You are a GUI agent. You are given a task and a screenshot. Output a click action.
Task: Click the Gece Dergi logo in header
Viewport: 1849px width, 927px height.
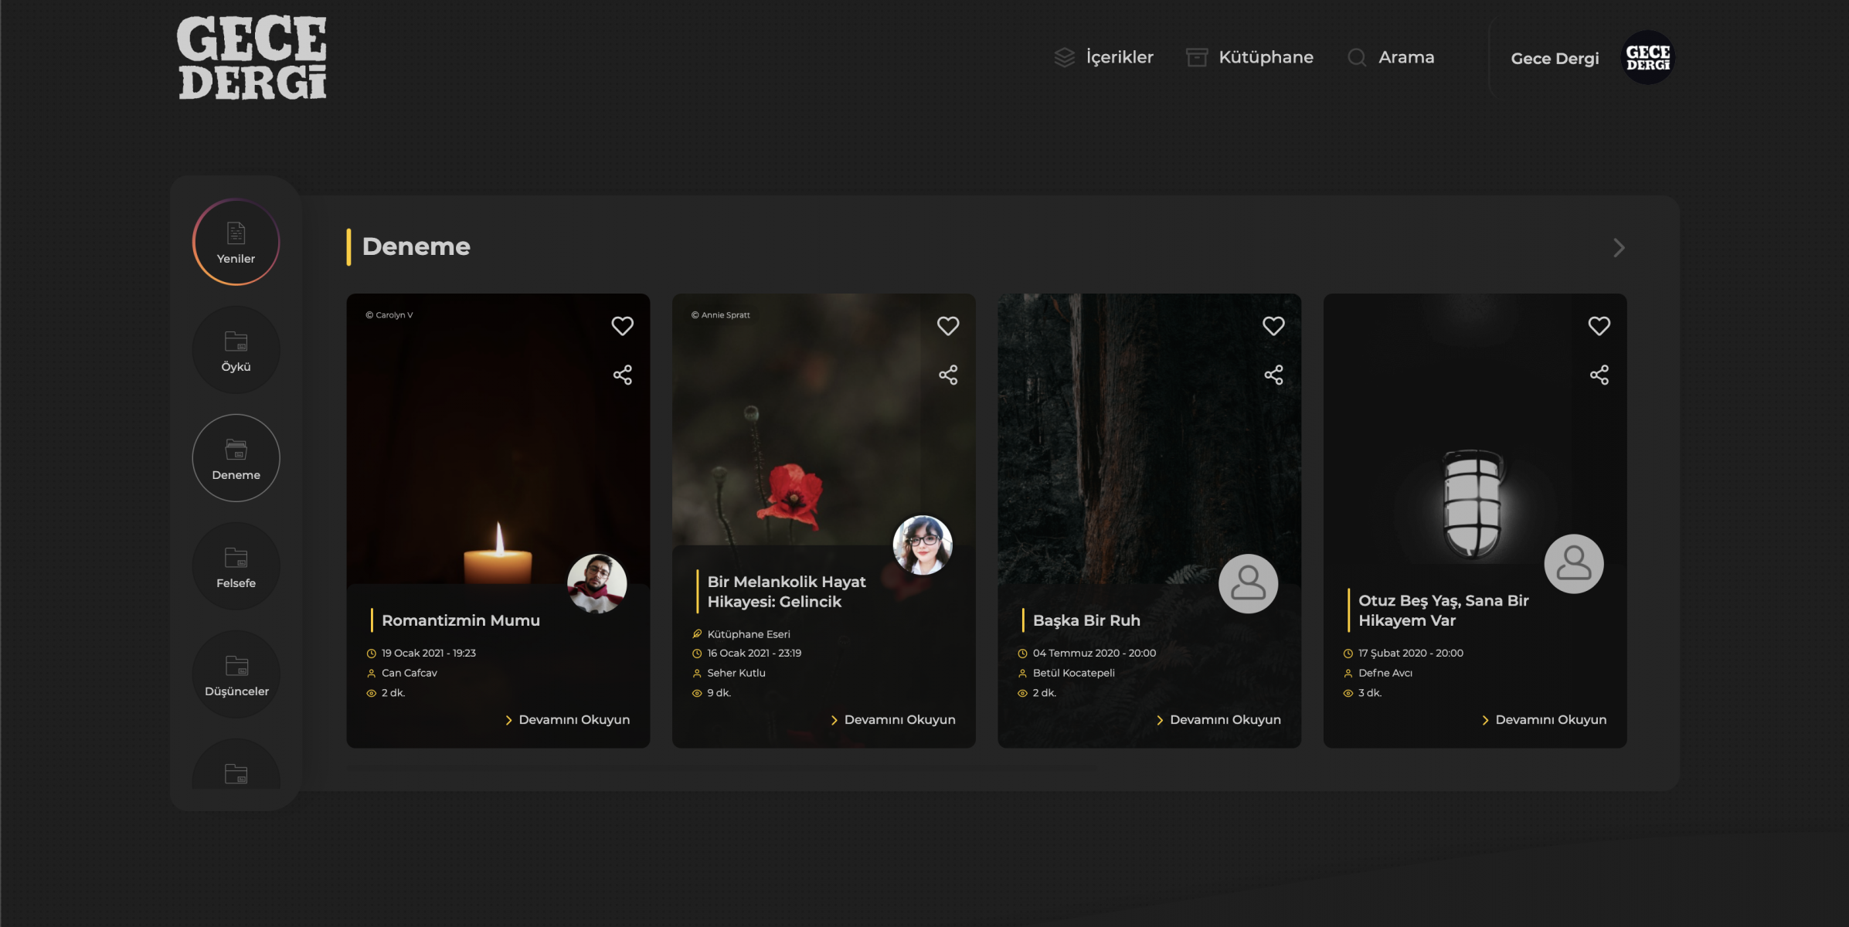pos(251,58)
